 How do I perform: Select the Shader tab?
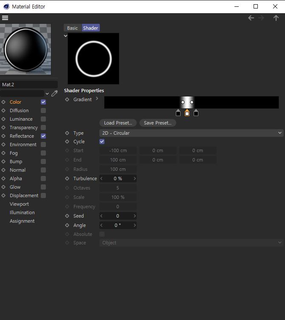click(90, 28)
